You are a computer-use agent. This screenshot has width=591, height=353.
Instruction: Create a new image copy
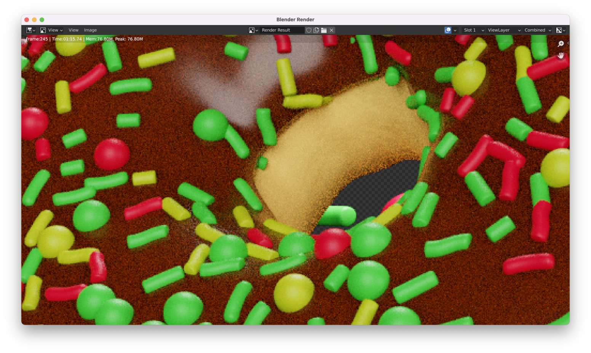click(x=316, y=30)
